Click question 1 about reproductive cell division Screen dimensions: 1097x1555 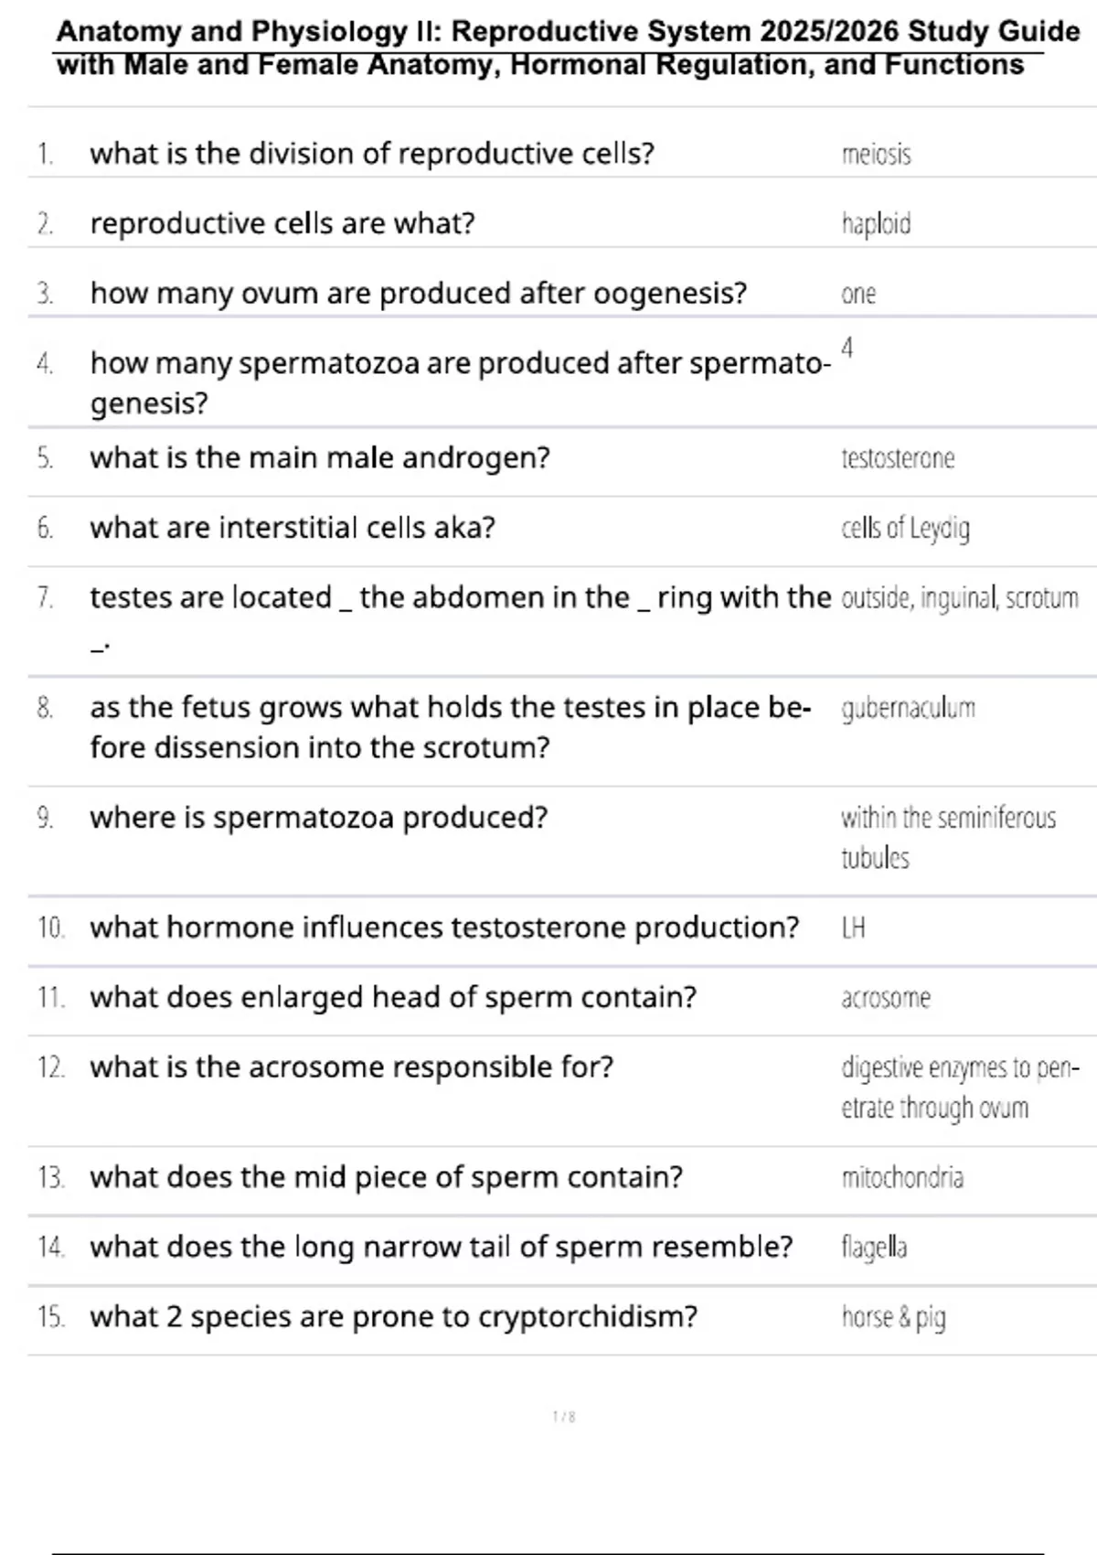tap(371, 155)
